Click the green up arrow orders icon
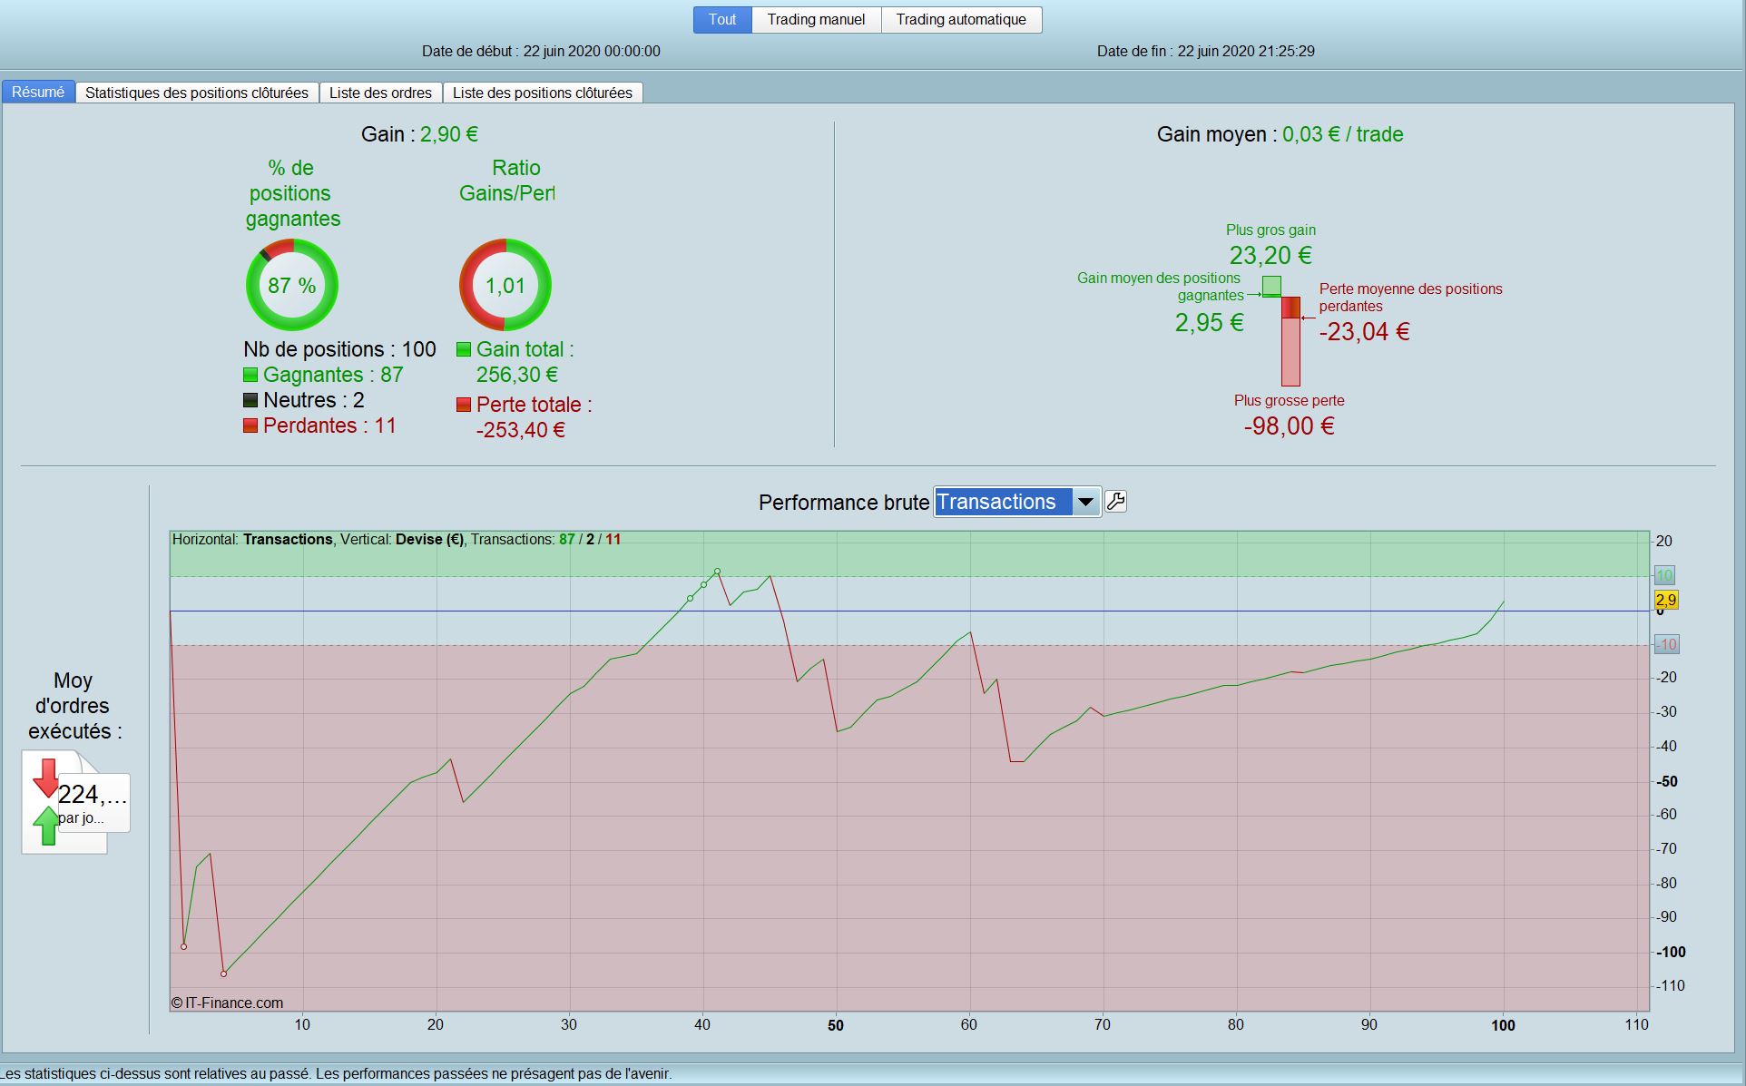This screenshot has height=1086, width=1746. pos(45,827)
